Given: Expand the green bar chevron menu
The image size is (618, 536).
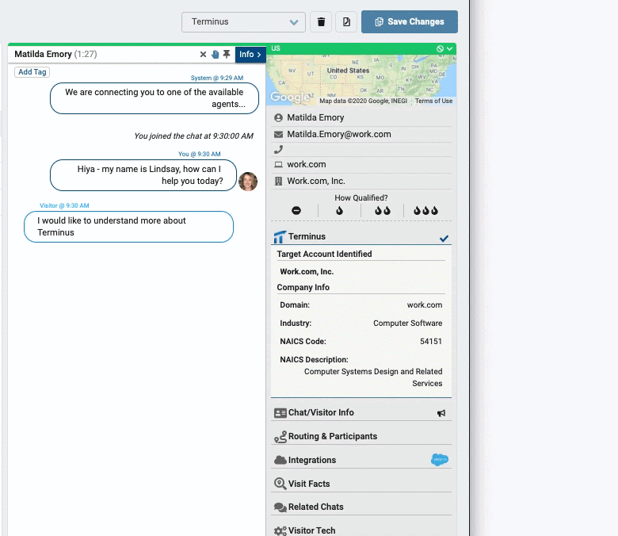Looking at the screenshot, I should (449, 48).
